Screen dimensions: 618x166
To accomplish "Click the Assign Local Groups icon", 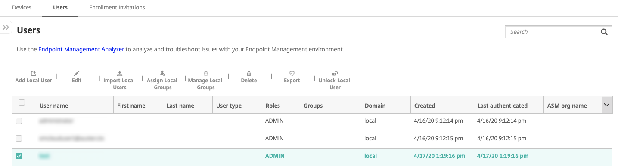I will tap(162, 74).
